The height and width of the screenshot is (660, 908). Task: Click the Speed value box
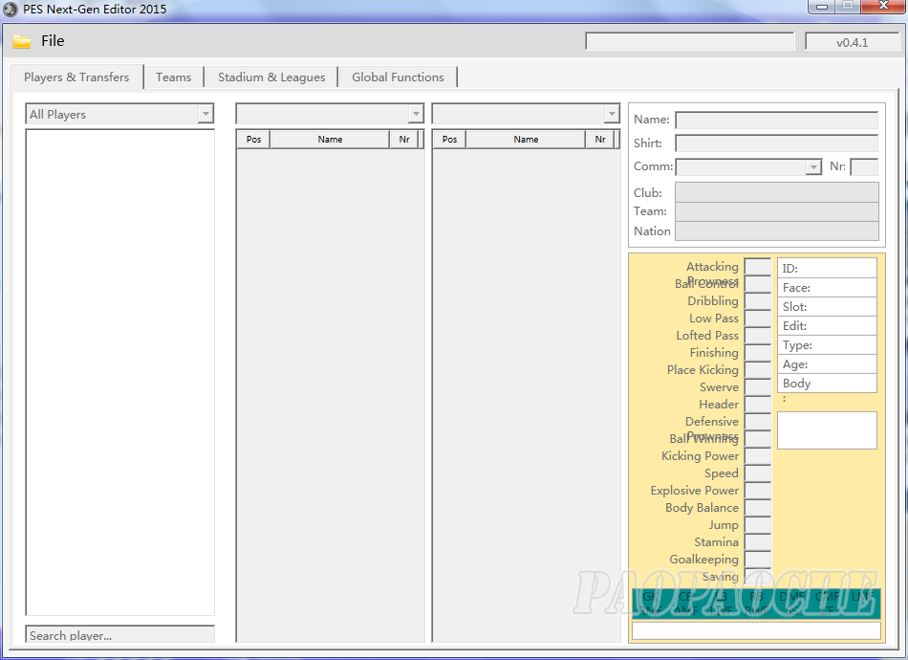pos(757,473)
